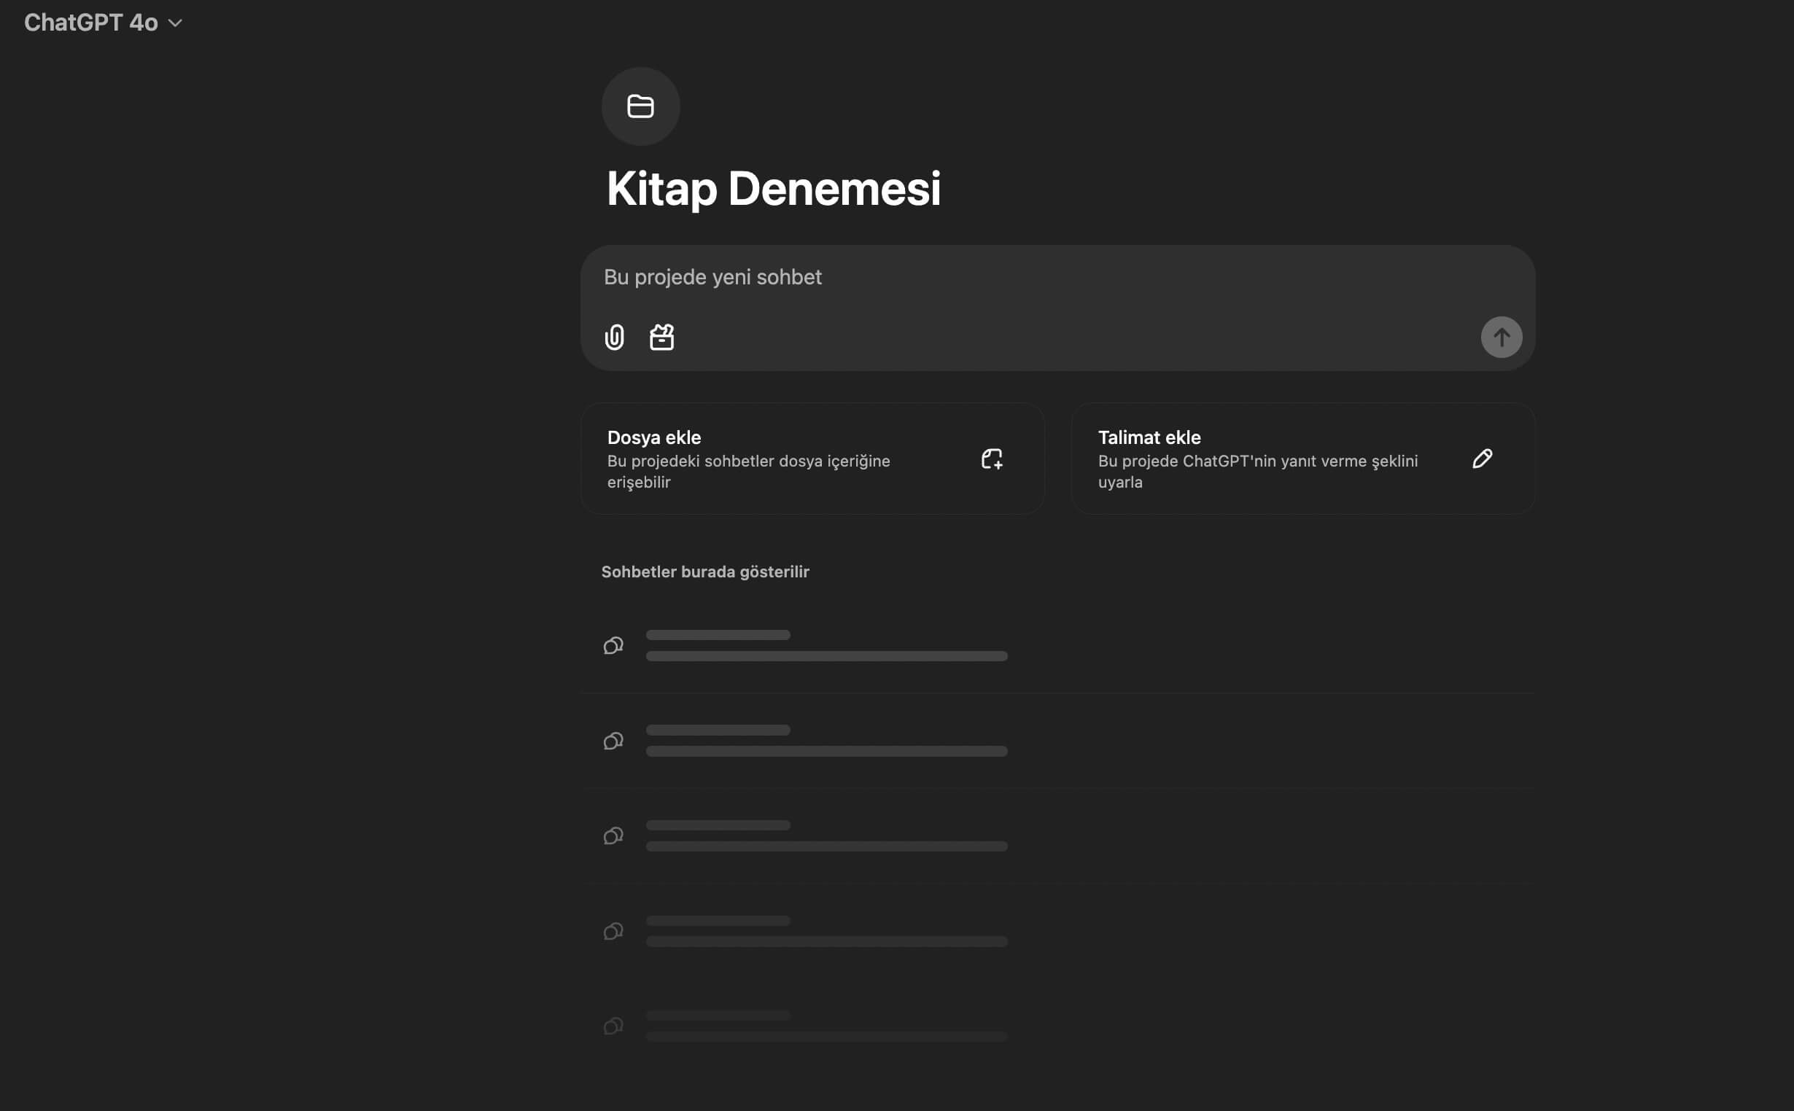Open the toolbox tools icon
The width and height of the screenshot is (1794, 1111).
click(x=661, y=338)
